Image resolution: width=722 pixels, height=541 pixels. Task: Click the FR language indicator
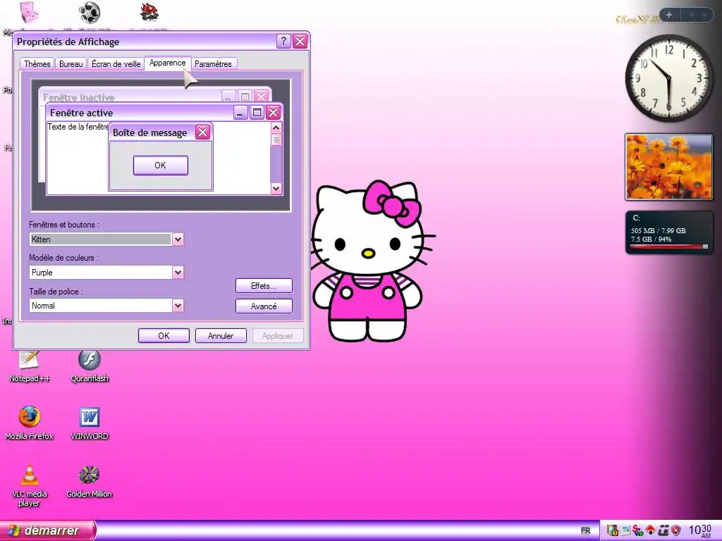click(x=585, y=530)
